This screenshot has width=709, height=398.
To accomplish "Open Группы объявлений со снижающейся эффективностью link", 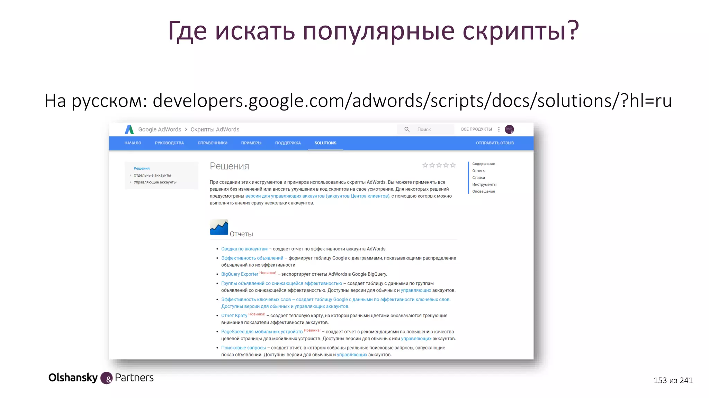I will pos(281,283).
